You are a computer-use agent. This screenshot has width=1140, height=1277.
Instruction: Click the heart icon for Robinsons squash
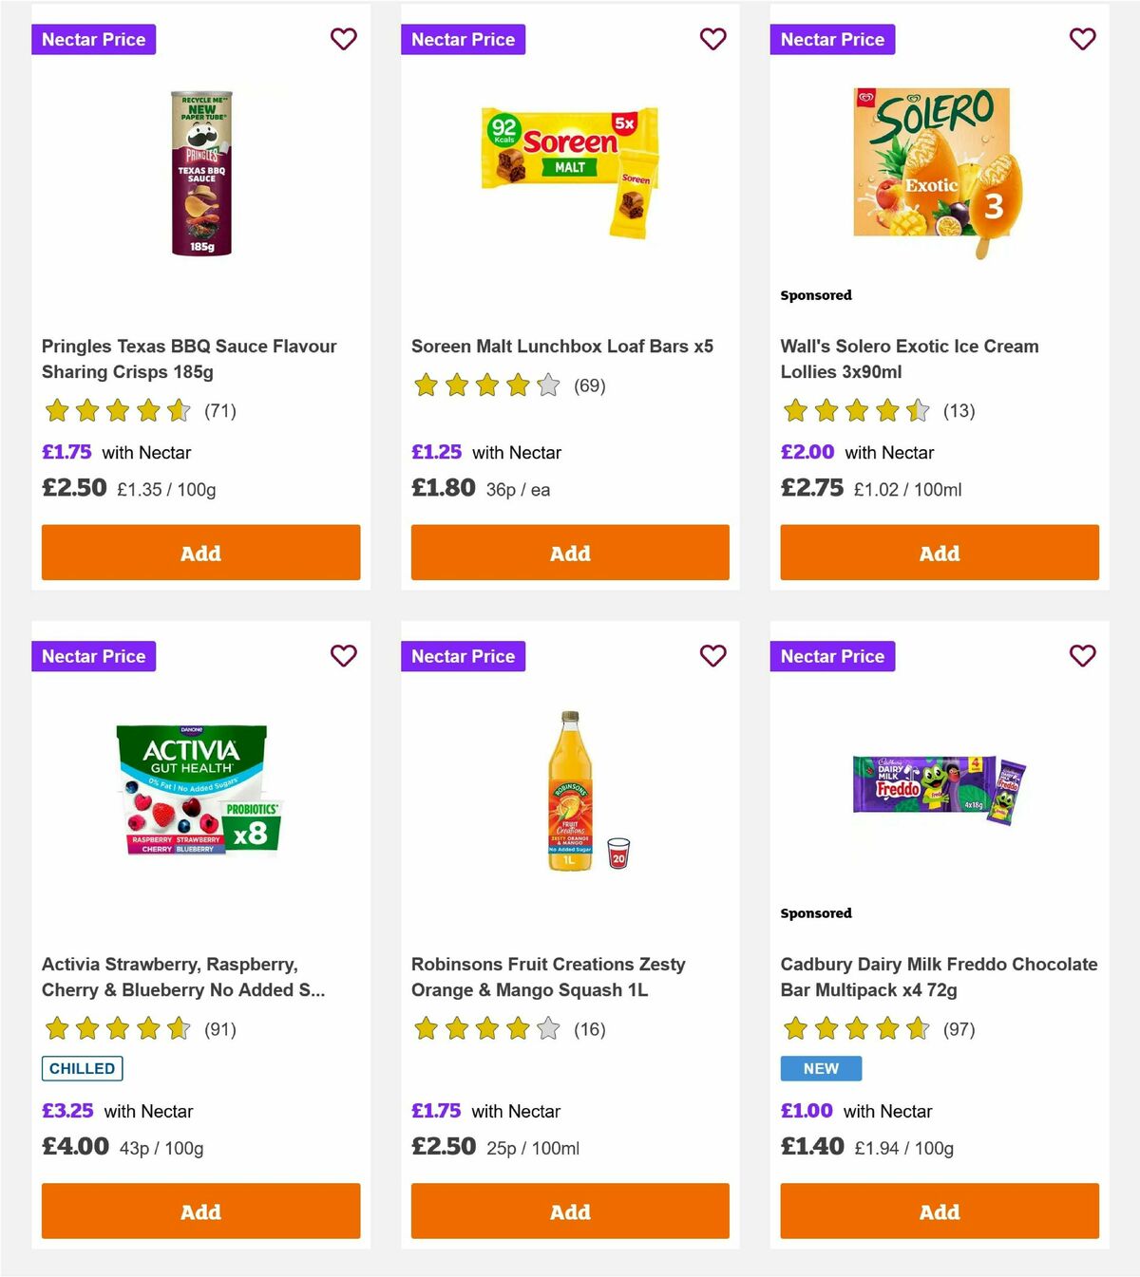[712, 655]
